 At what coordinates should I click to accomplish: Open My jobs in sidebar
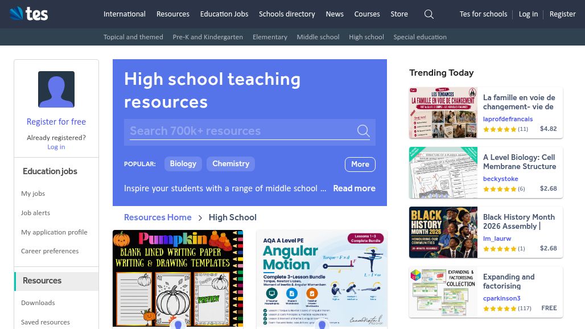[33, 194]
